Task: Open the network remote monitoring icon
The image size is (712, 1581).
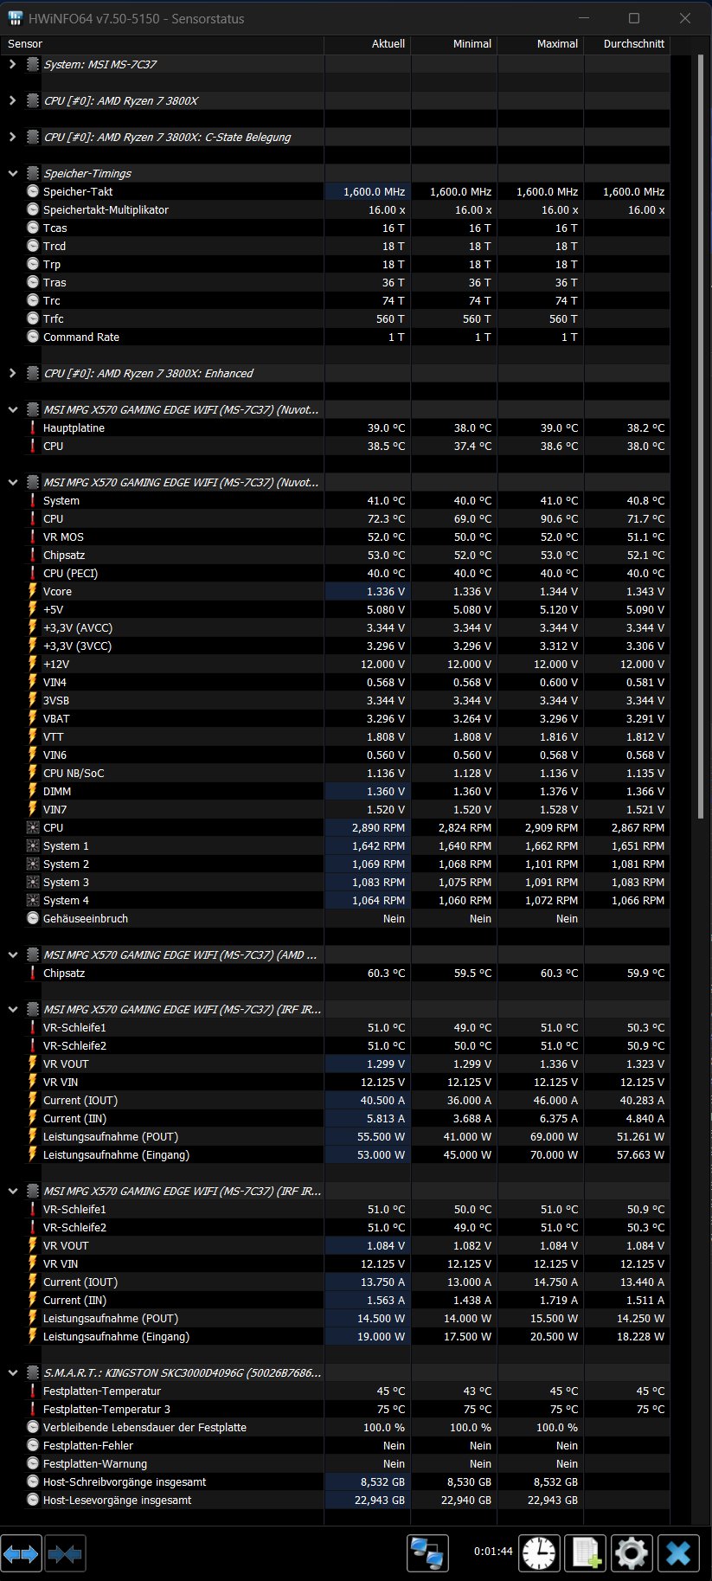Action: point(427,1553)
